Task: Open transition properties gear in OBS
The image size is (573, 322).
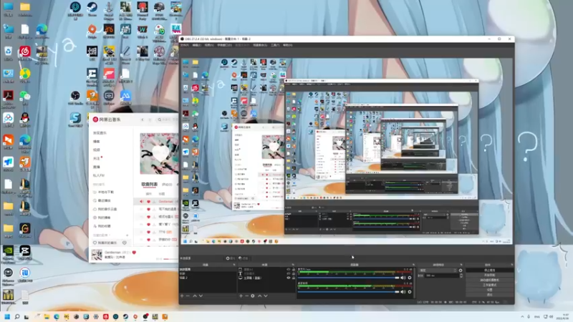Action: [x=461, y=270]
